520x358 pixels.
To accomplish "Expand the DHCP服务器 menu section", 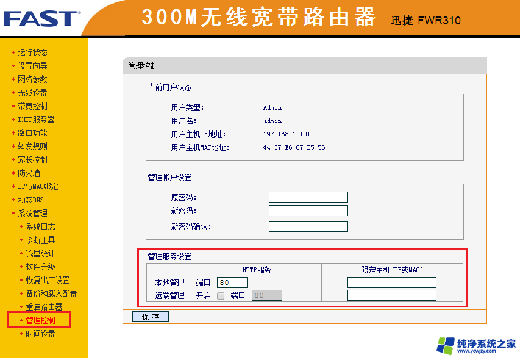I will coord(35,119).
